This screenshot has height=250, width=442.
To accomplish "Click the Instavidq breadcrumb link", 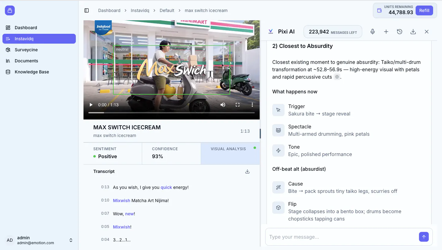I will pos(140,10).
